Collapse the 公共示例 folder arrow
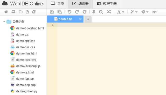The width and height of the screenshot is (166, 95). (4, 21)
